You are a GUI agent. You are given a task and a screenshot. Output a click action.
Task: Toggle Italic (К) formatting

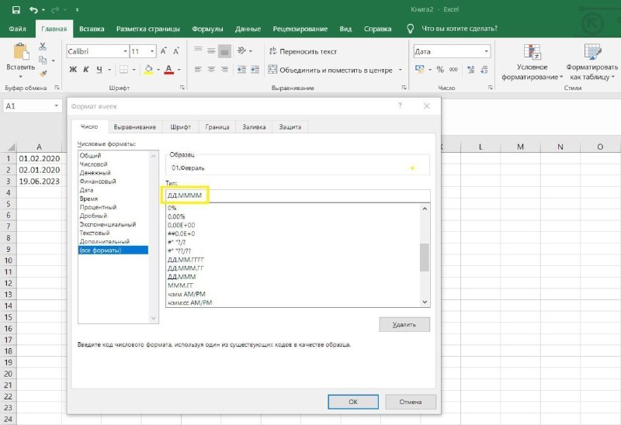[x=86, y=70]
